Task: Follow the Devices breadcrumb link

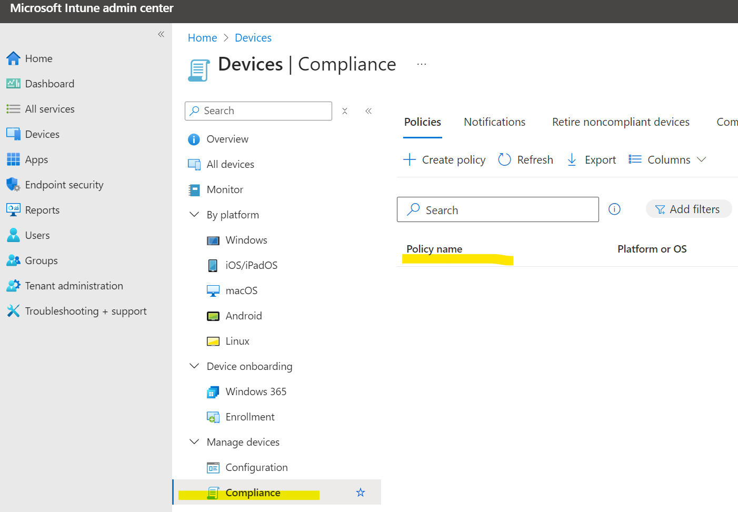Action: pos(253,38)
